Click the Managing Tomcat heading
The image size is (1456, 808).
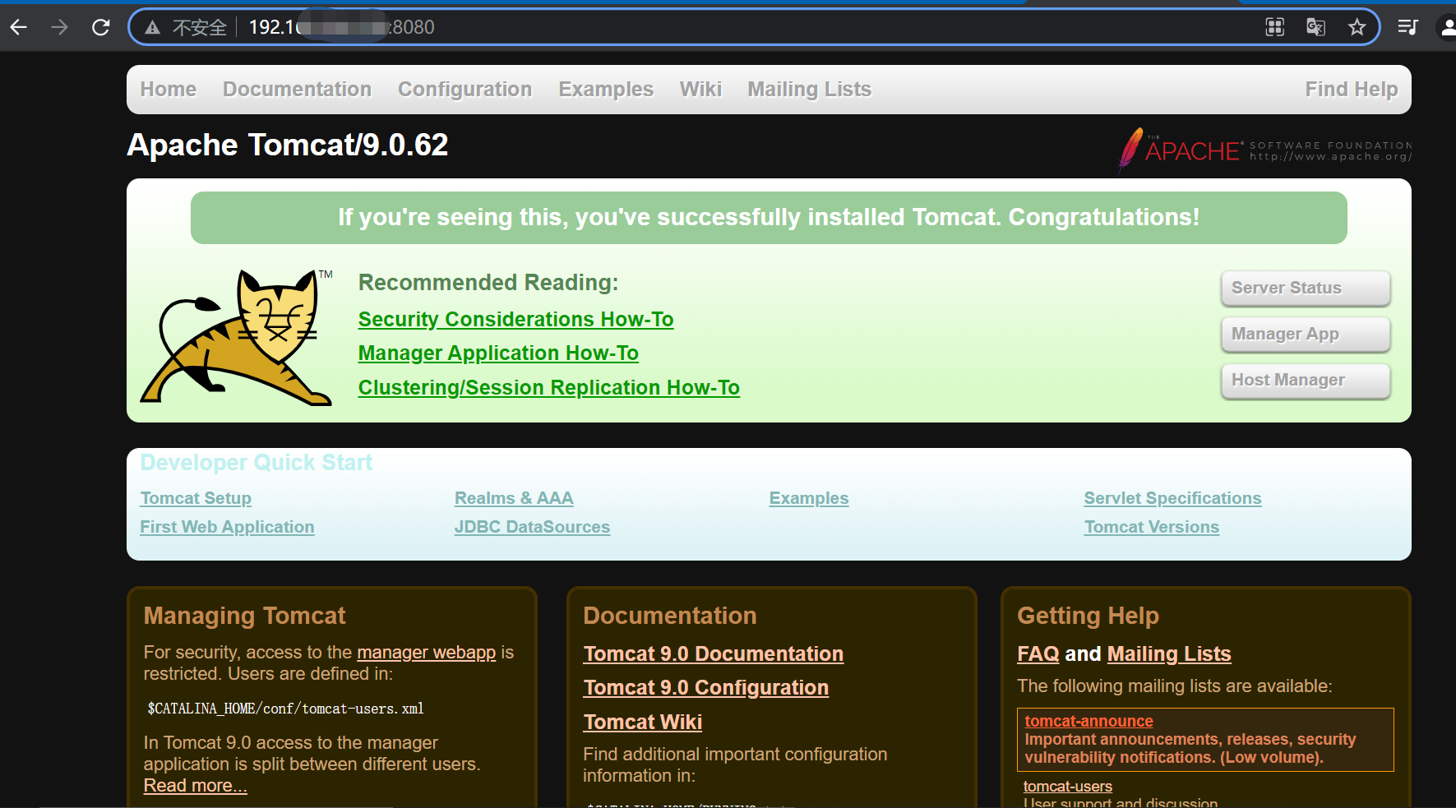(x=245, y=616)
